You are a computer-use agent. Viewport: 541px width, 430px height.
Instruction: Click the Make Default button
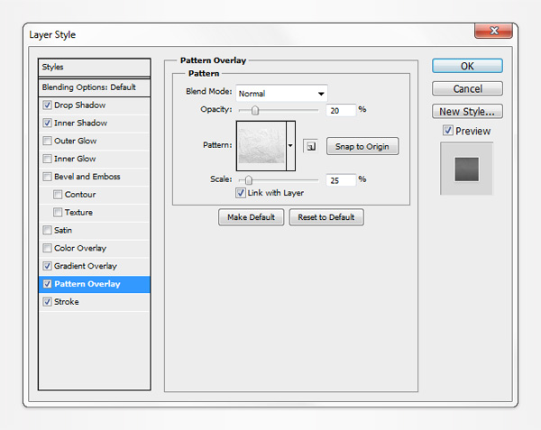[251, 217]
